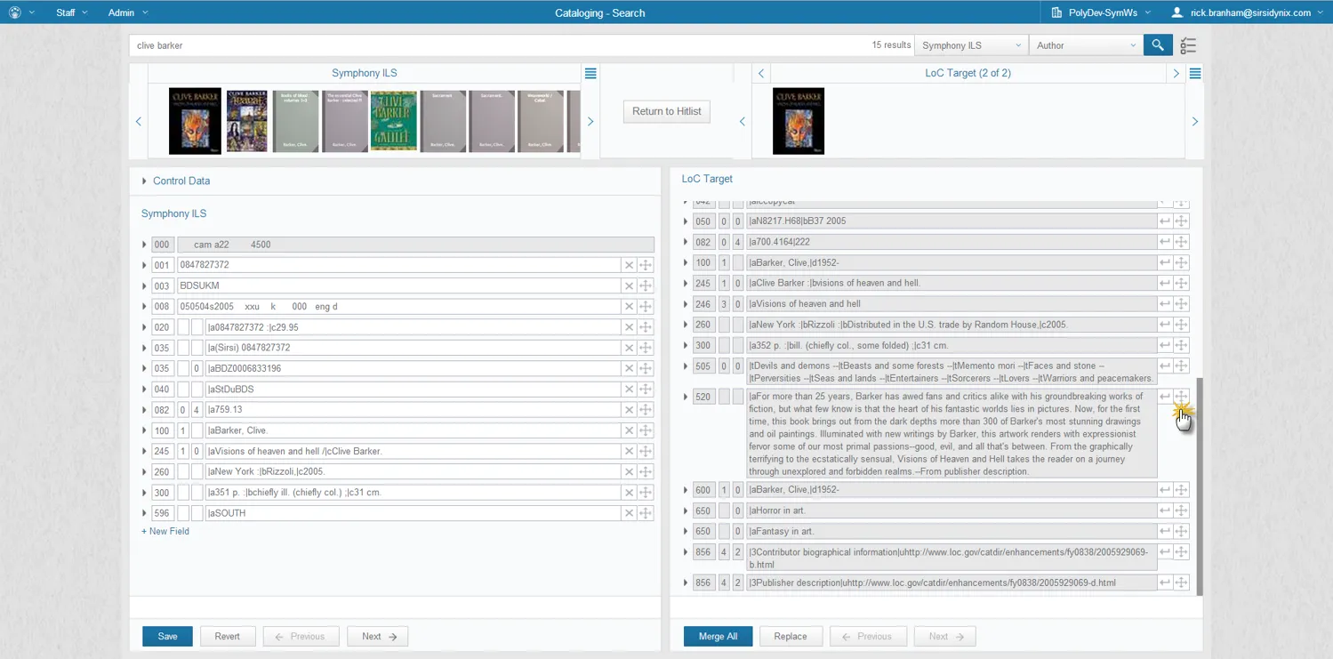This screenshot has width=1333, height=659.
Task: Expand the LoC 505 contents field
Action: [x=686, y=366]
